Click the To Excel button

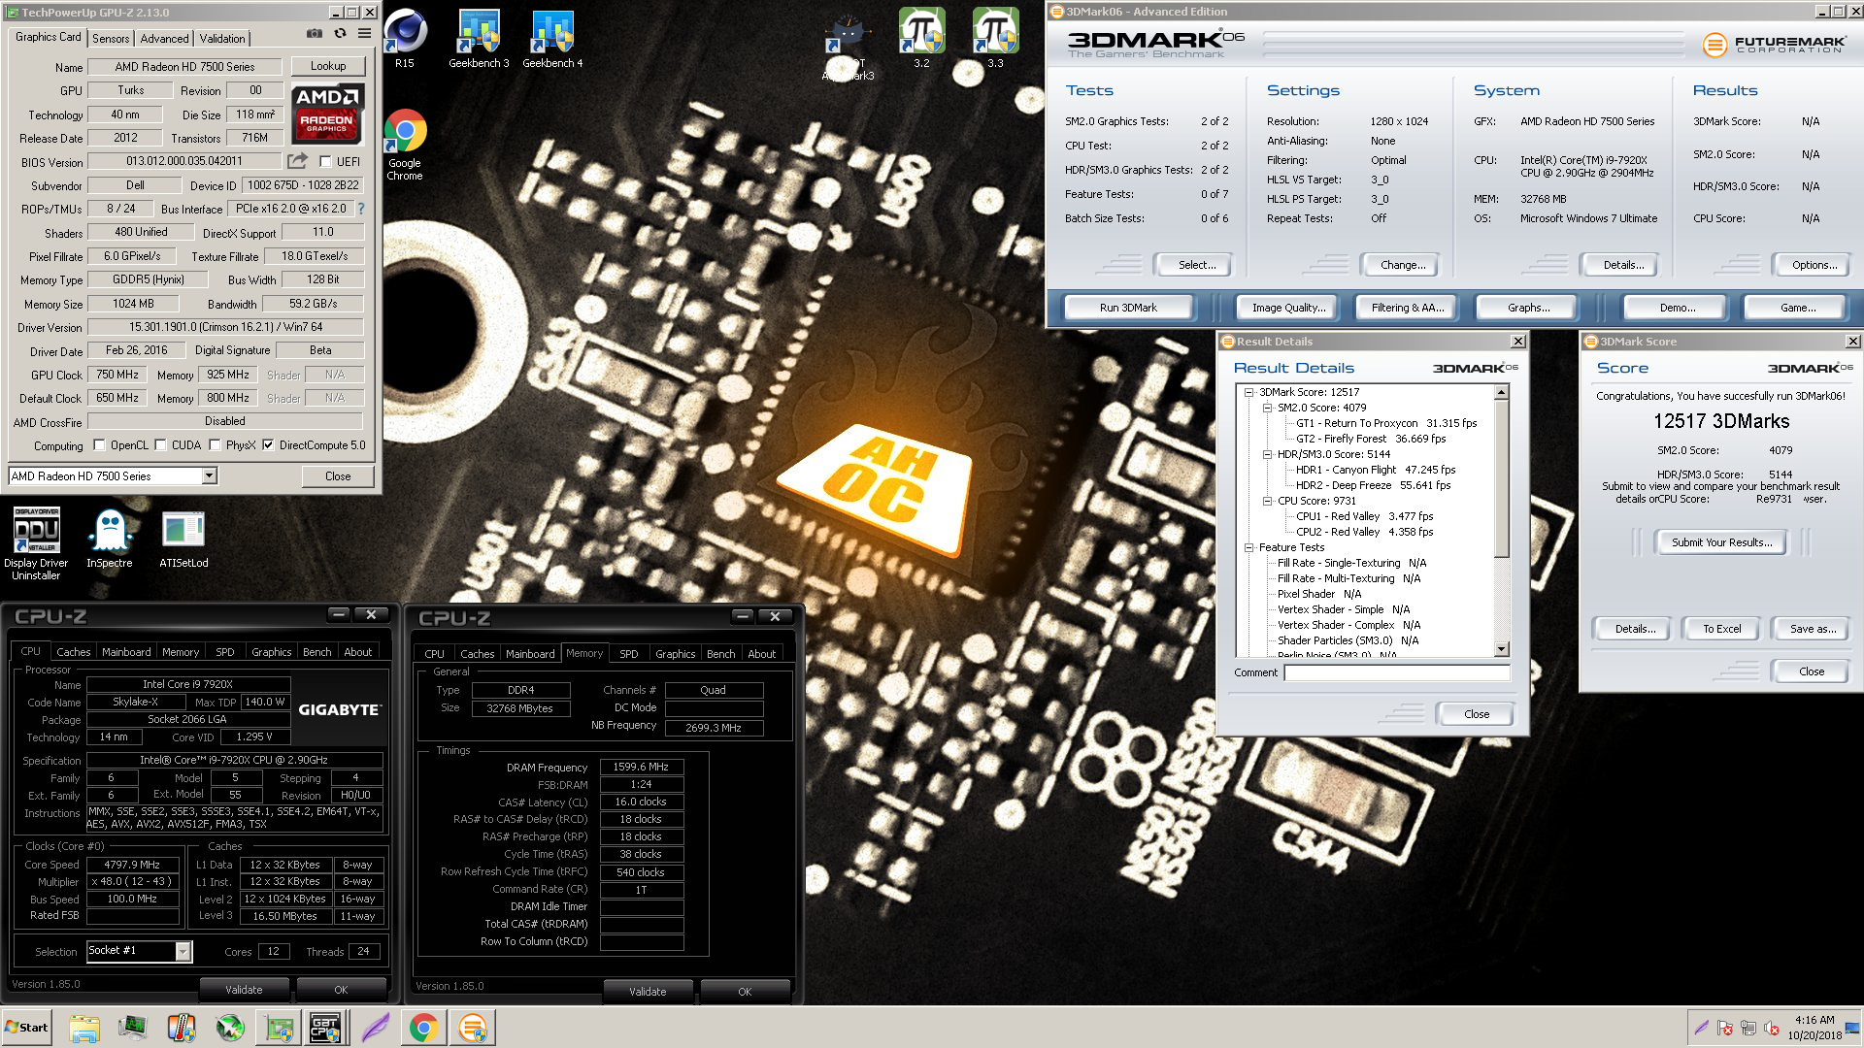pyautogui.click(x=1721, y=629)
